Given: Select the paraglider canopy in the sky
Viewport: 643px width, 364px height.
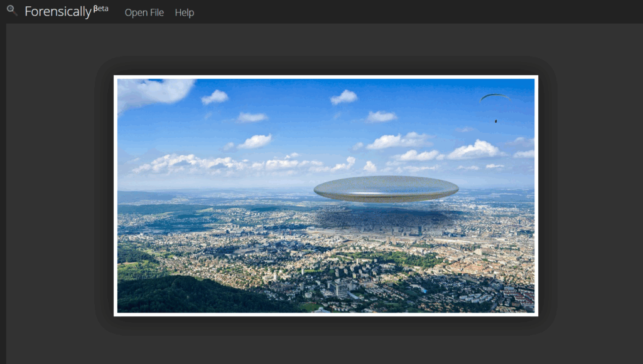Looking at the screenshot, I should (494, 96).
